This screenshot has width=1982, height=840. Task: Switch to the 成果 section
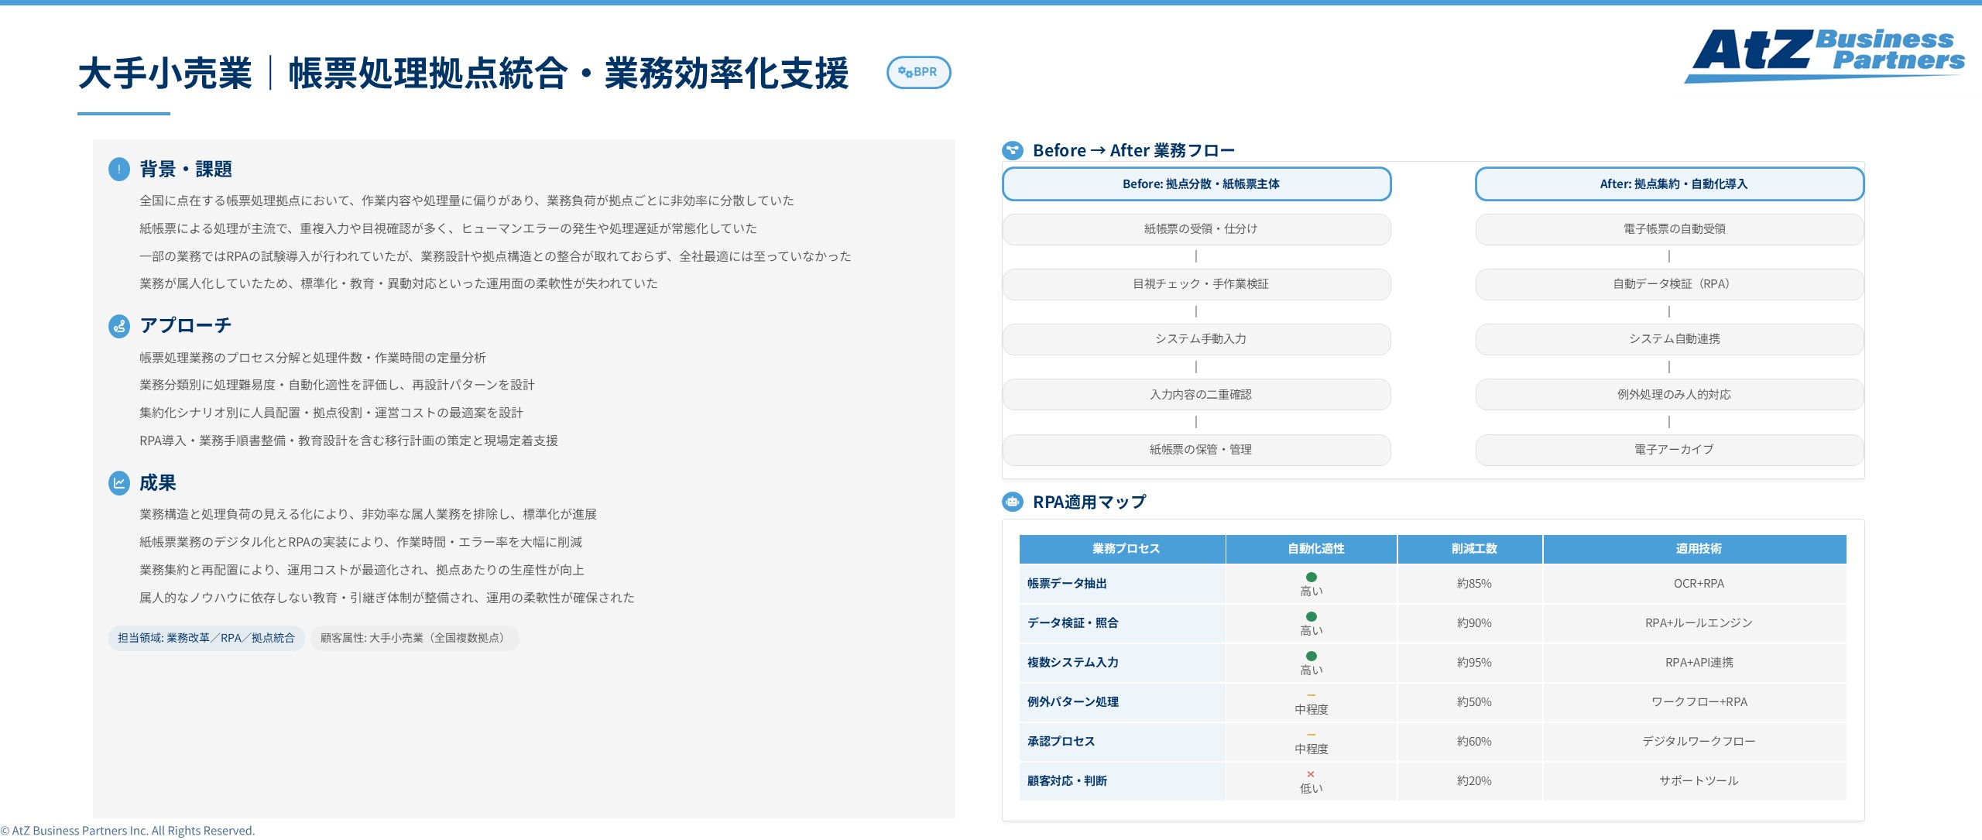pyautogui.click(x=157, y=483)
